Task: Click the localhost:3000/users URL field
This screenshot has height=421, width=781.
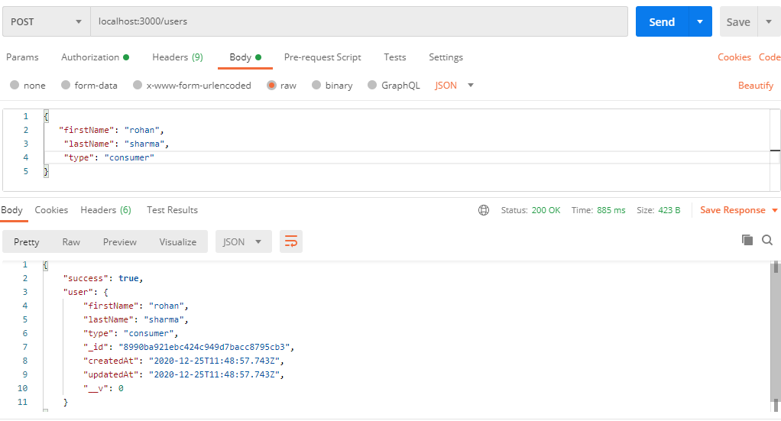Action: (x=358, y=21)
